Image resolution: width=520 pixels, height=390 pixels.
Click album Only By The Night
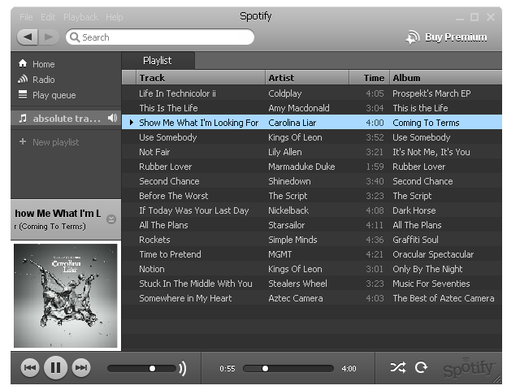[427, 269]
